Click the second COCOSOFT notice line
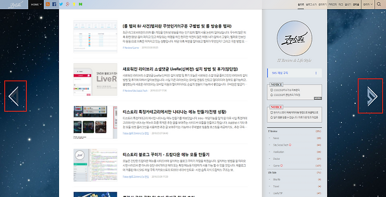Viewport: 386px width, 197px height. (285, 94)
